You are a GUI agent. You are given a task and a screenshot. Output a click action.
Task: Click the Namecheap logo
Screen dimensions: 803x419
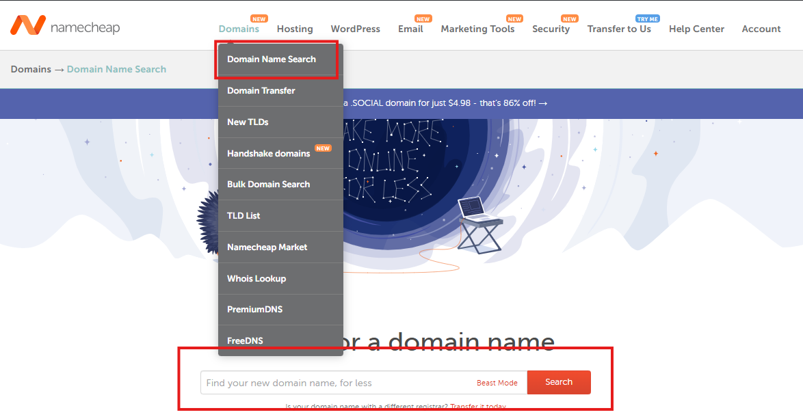(65, 25)
